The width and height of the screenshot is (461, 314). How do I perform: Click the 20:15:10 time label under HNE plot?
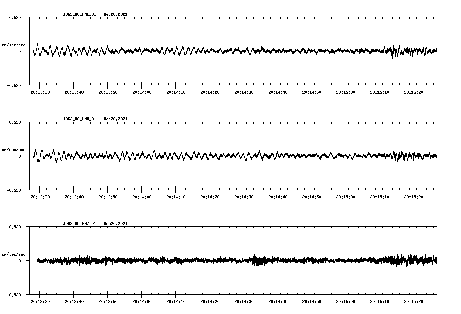380,92
